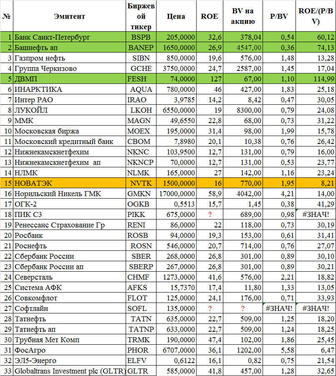Click the ROE column header

[210, 16]
